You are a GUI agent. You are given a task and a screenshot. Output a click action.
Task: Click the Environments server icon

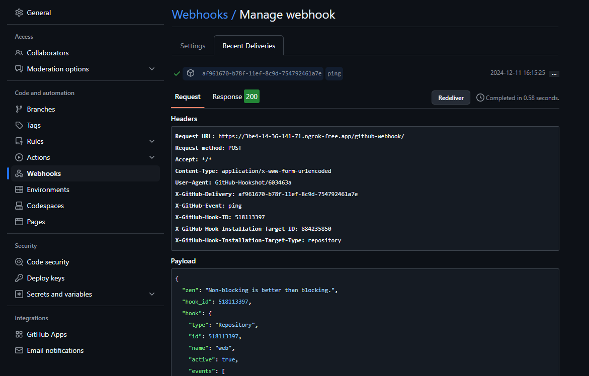pos(19,190)
